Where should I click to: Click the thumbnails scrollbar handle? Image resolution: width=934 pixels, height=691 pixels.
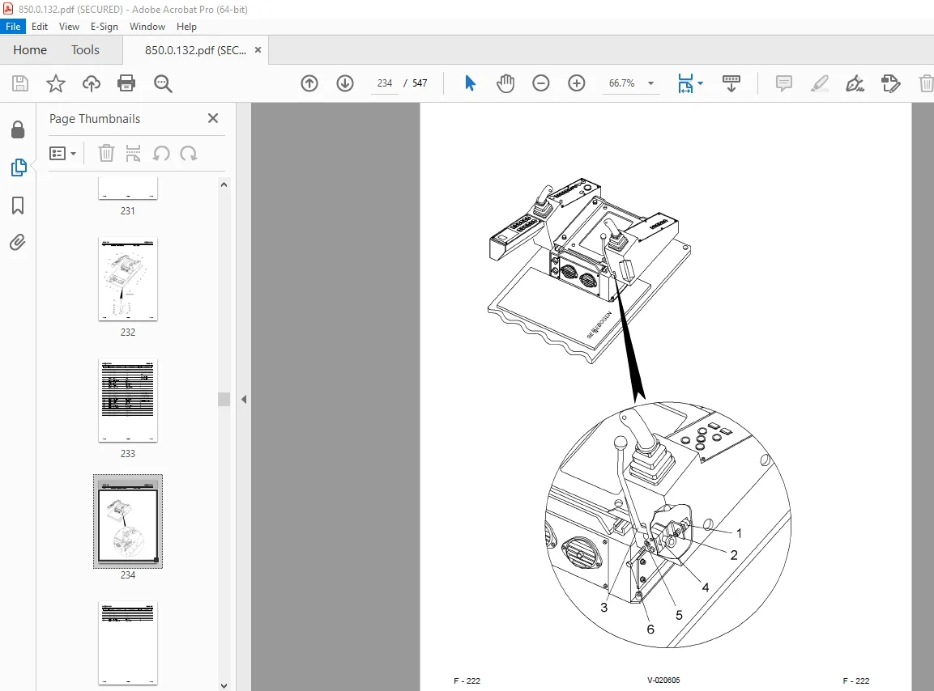coord(224,399)
